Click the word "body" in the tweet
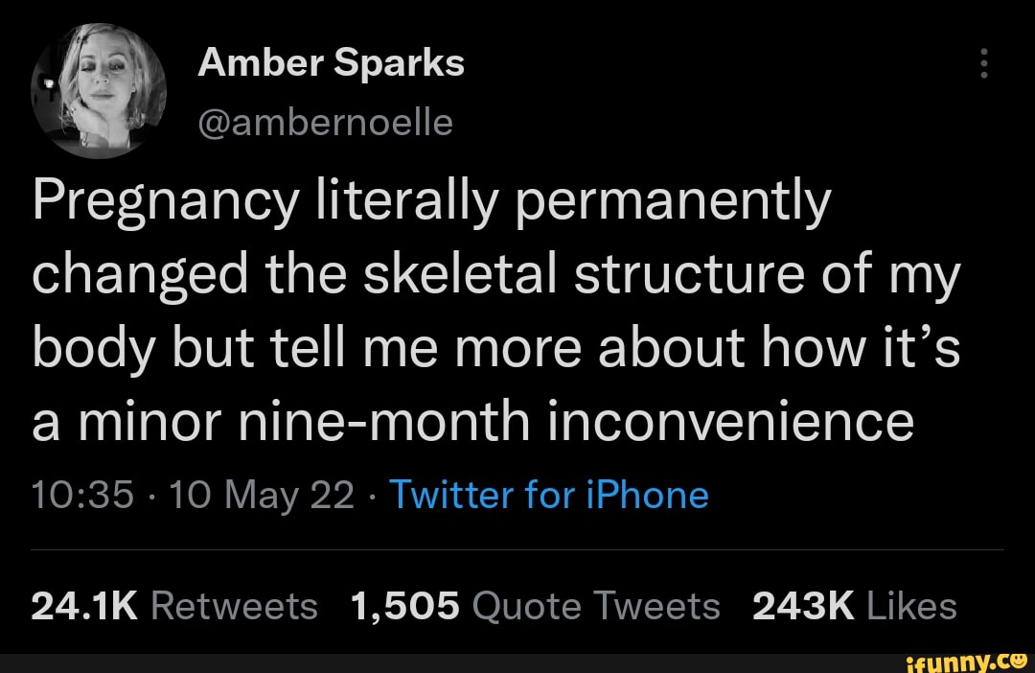This screenshot has width=1035, height=673. coord(88,349)
